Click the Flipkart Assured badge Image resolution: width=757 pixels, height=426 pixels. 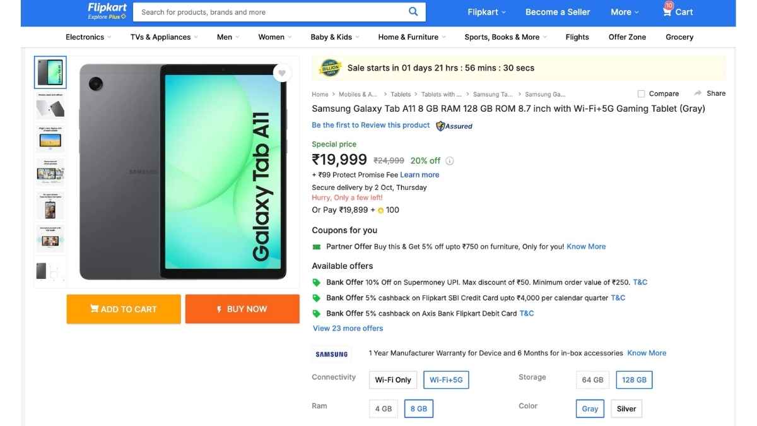pos(454,126)
